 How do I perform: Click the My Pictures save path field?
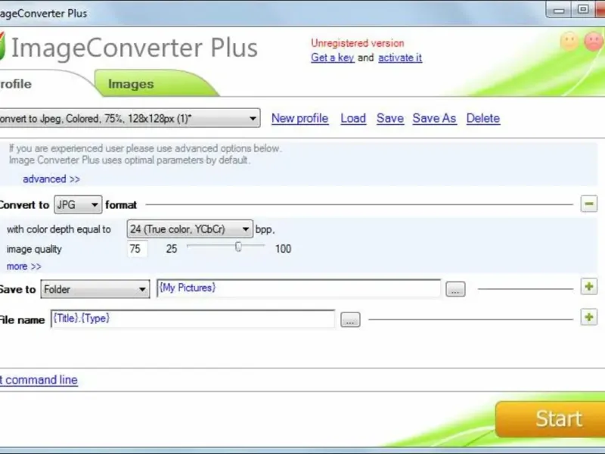pyautogui.click(x=298, y=288)
